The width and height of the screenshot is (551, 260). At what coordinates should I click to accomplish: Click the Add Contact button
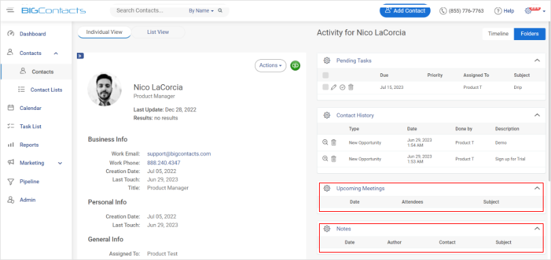[x=405, y=11]
